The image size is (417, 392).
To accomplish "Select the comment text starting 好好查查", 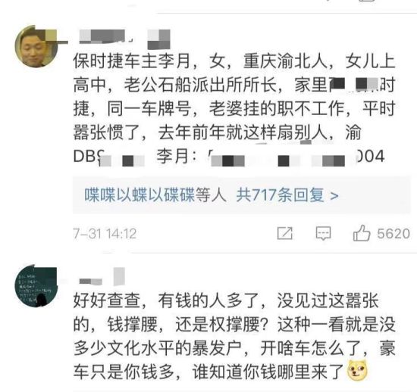I will pyautogui.click(x=234, y=336).
